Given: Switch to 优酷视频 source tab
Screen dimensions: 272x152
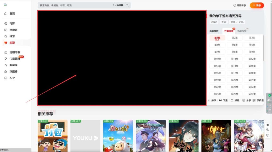Looking at the screenshot, I should (x=242, y=31).
